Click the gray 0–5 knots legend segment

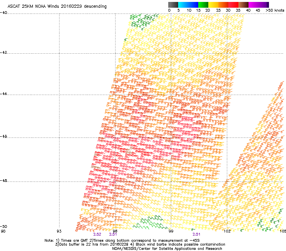pos(173,5)
